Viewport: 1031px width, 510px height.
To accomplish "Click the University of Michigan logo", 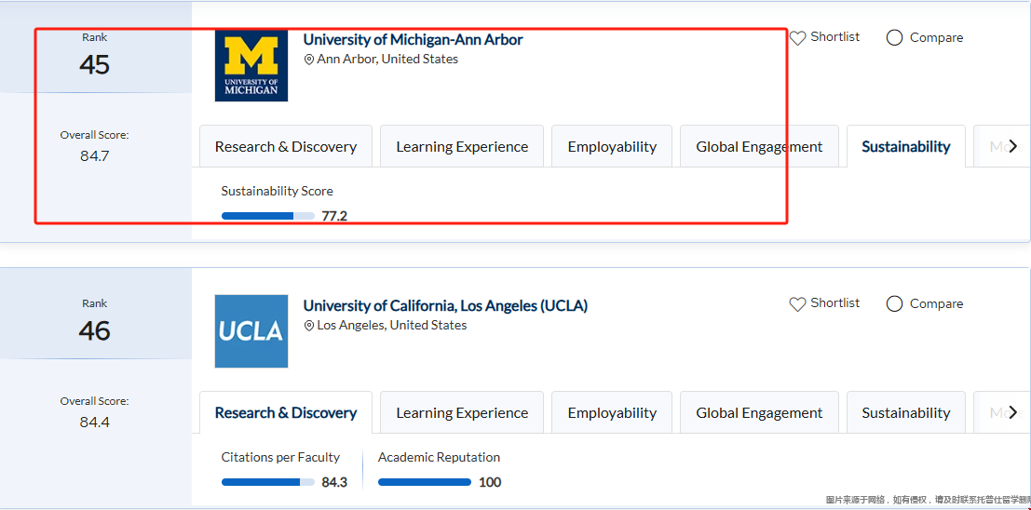I will tap(251, 65).
